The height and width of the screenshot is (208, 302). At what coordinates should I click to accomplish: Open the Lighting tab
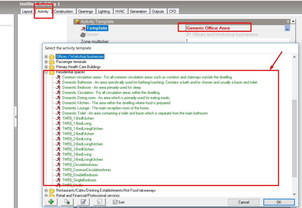coord(104,11)
